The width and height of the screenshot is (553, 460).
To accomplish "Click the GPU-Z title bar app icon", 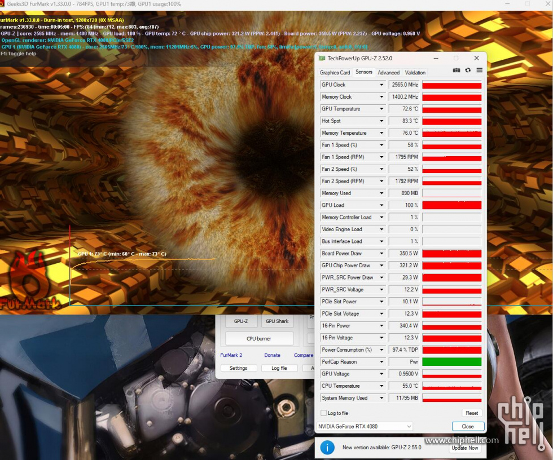I will click(x=322, y=58).
